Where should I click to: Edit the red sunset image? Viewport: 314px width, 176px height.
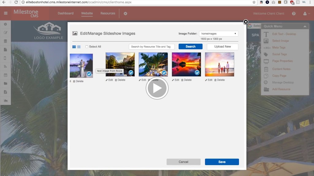coord(175,80)
